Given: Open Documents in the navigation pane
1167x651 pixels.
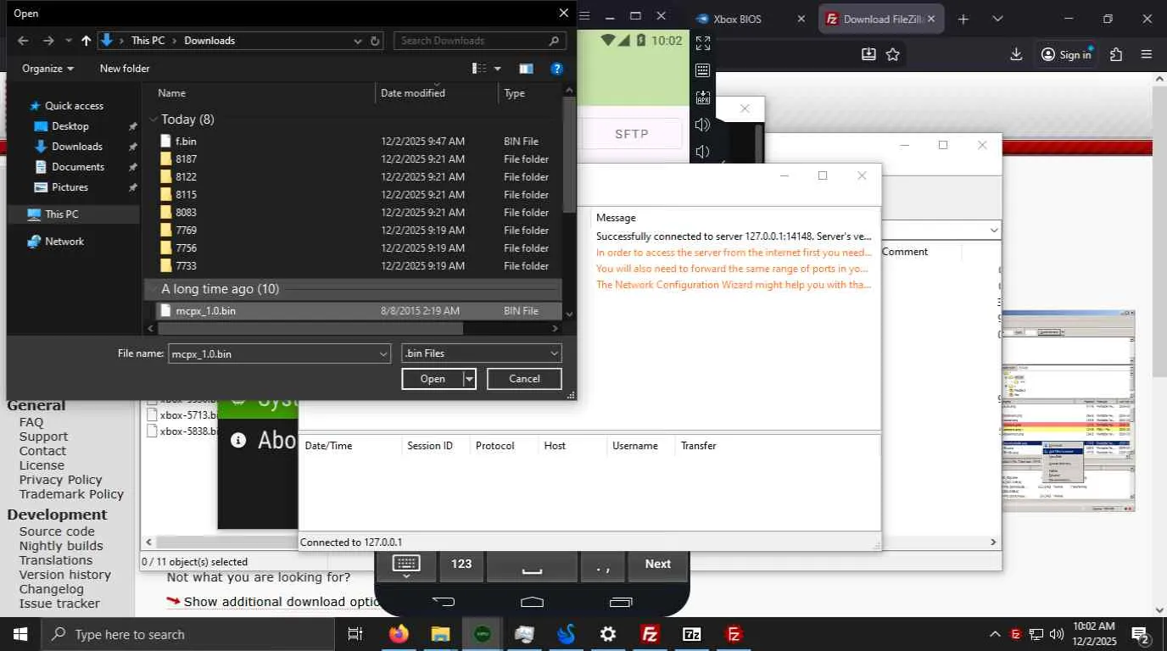Looking at the screenshot, I should (78, 167).
